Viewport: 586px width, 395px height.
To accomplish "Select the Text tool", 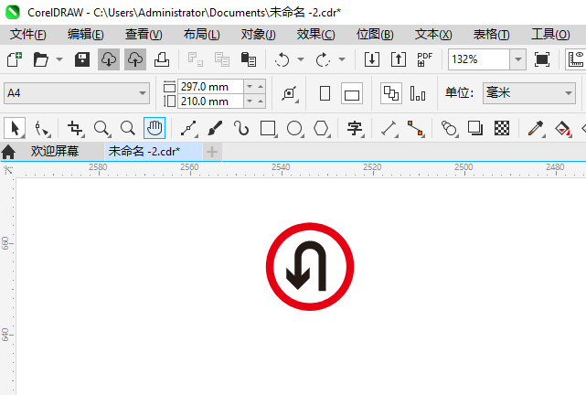I will pyautogui.click(x=355, y=129).
